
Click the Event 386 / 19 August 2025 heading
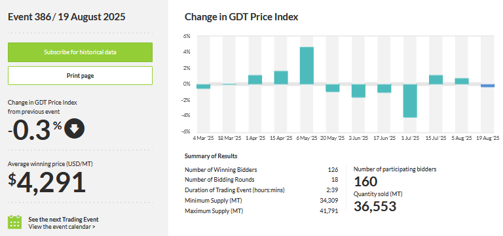pos(66,17)
